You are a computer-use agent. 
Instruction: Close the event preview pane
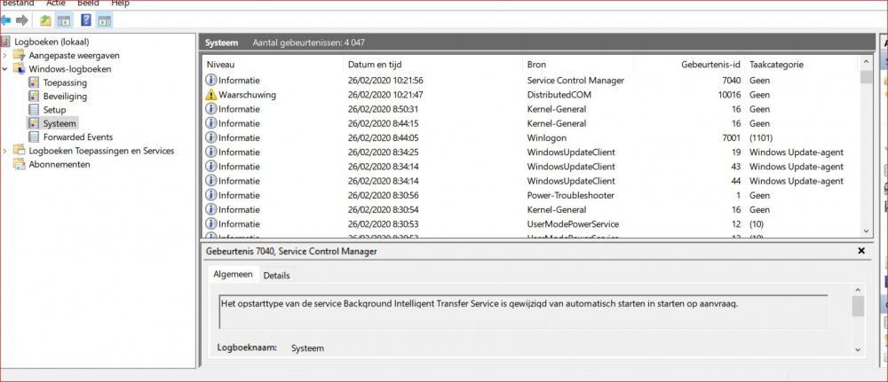click(x=860, y=252)
